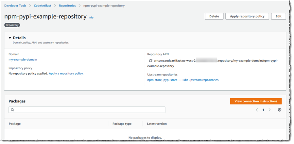The height and width of the screenshot is (144, 294).
Task: Open my-example-domain link
Action: [23, 59]
